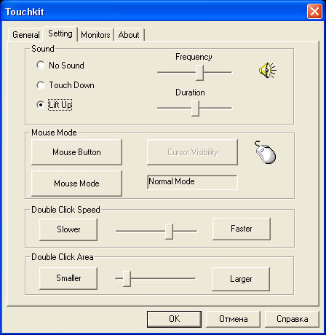Click the yellow speaker sound icon

(267, 70)
